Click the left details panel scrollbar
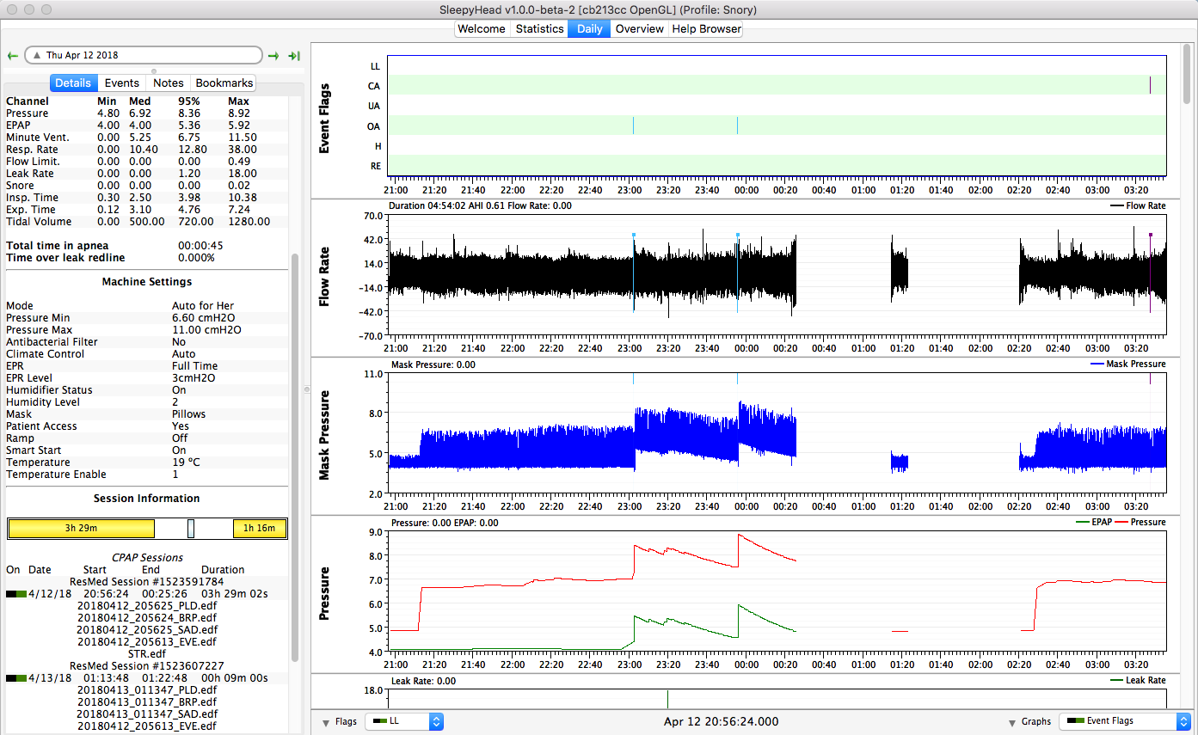 point(294,456)
